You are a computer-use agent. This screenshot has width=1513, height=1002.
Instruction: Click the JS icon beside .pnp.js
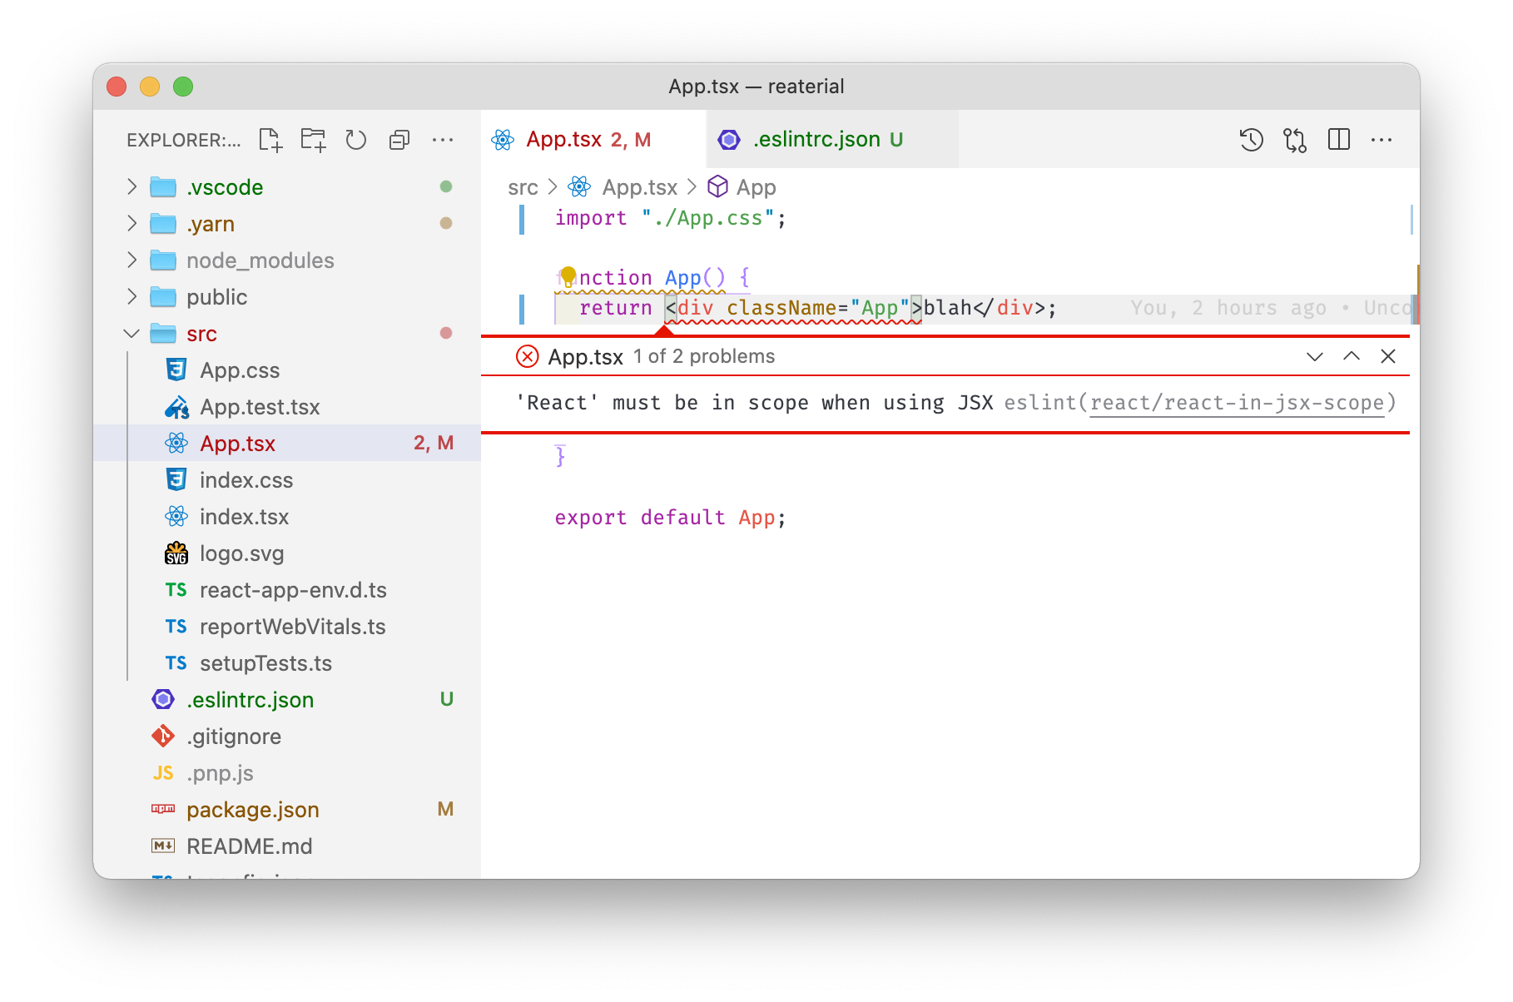pos(163,773)
